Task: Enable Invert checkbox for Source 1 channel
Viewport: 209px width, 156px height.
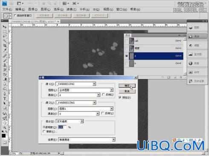Action: pyautogui.click(x=104, y=94)
